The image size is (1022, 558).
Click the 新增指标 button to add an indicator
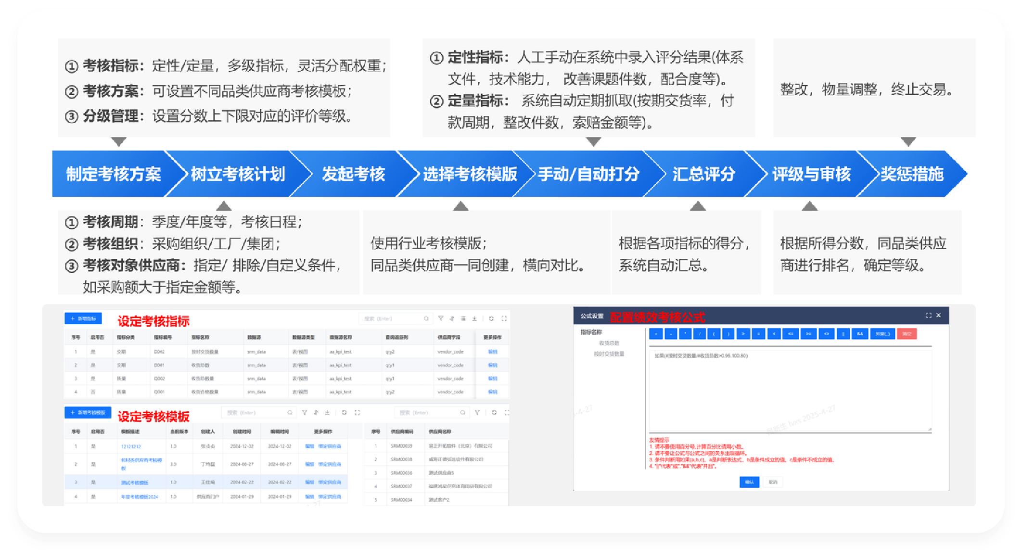83,318
